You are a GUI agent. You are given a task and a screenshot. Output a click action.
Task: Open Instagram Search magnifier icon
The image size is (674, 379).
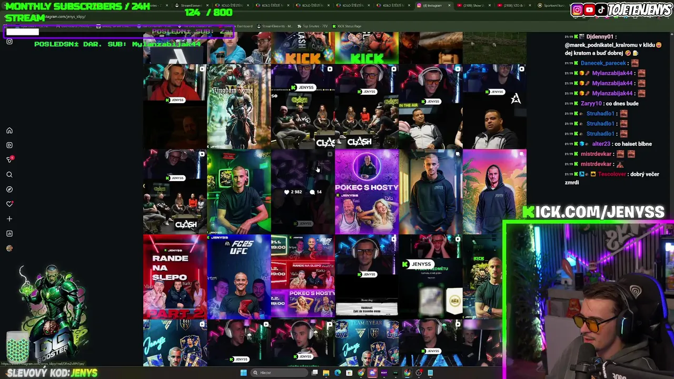click(9, 175)
